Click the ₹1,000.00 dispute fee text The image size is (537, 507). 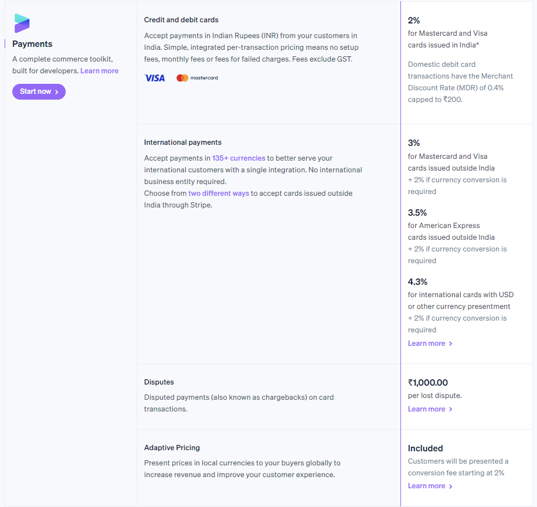click(429, 382)
